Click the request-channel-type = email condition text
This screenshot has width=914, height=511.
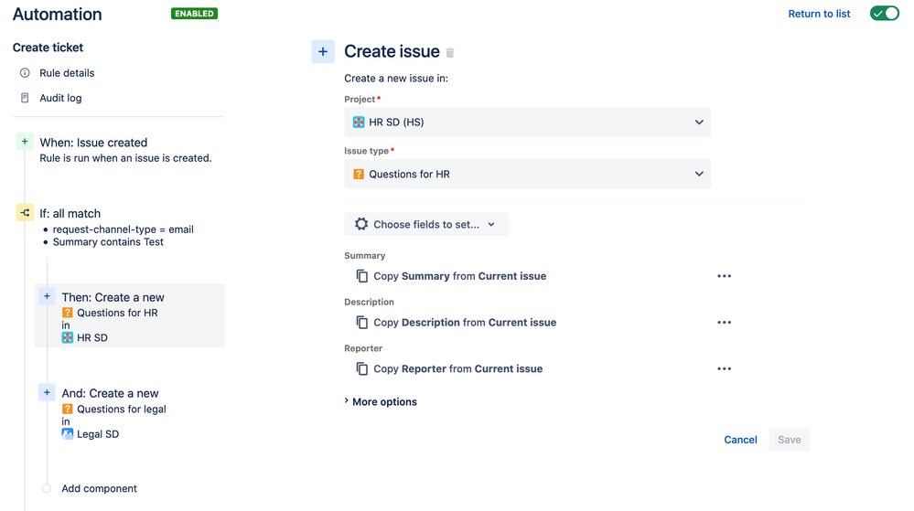123,229
